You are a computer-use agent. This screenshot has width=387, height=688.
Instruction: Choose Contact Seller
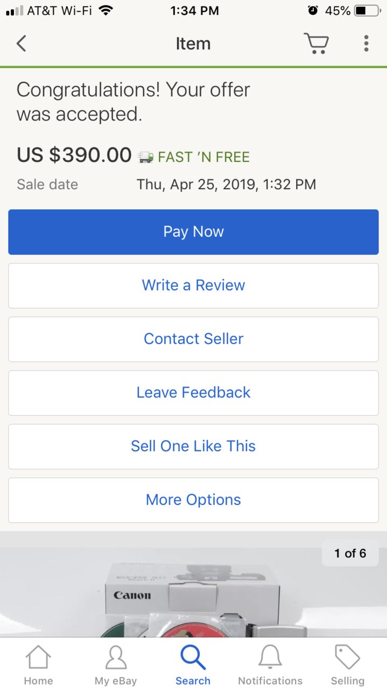click(x=193, y=339)
